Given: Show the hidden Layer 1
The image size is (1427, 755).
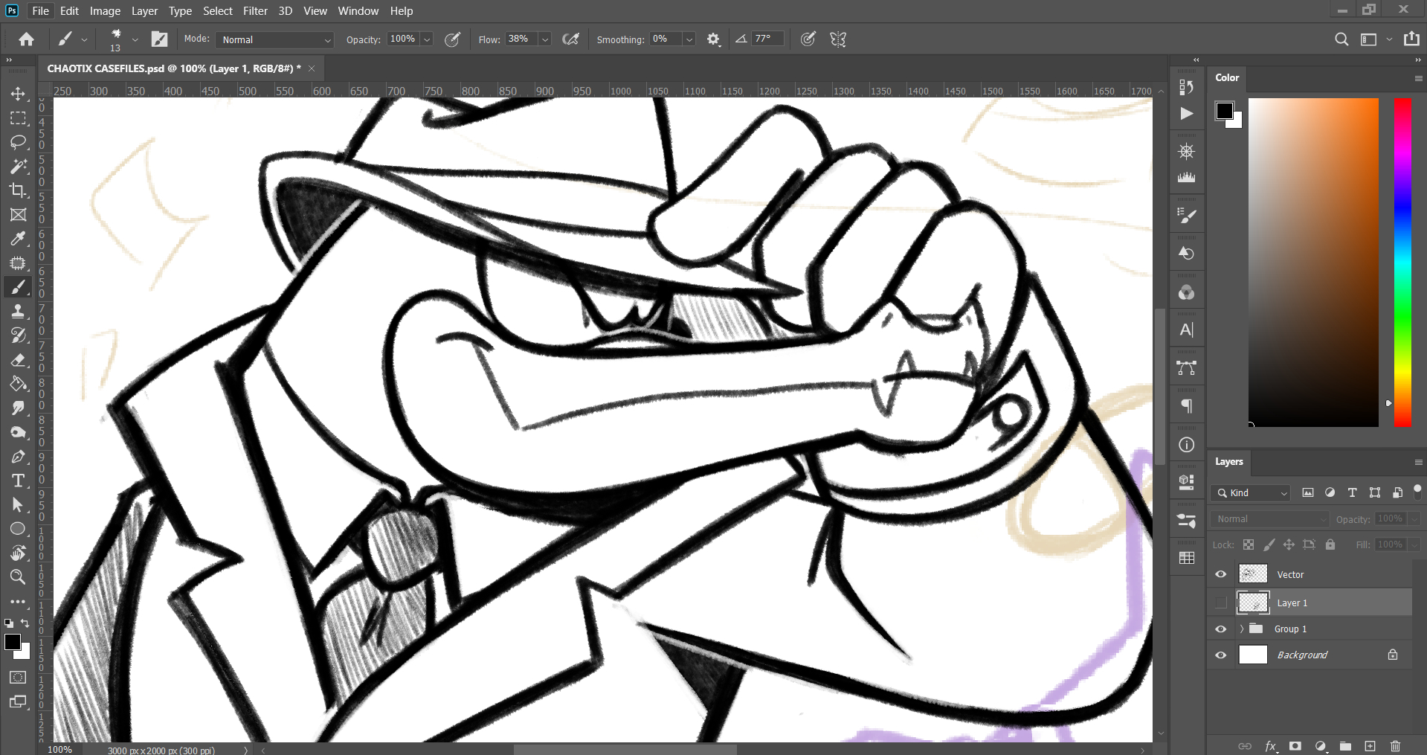Looking at the screenshot, I should (1221, 603).
